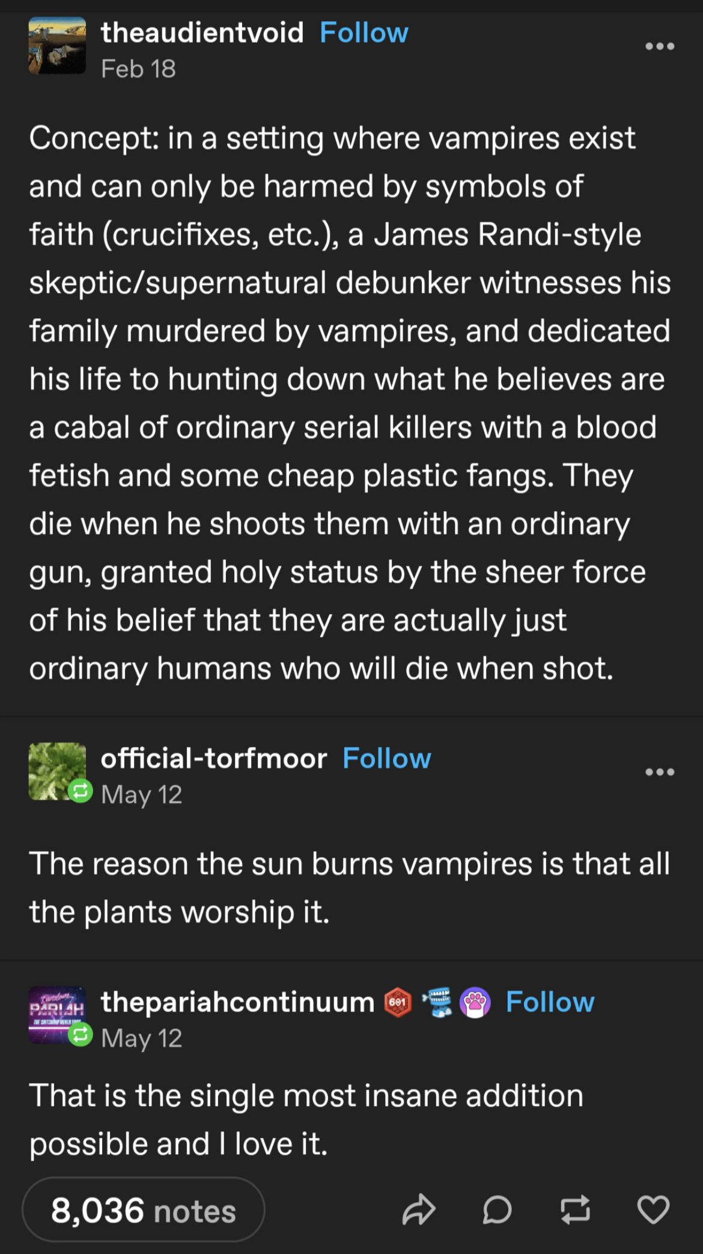Like the post with the heart icon
The height and width of the screenshot is (1254, 703).
pyautogui.click(x=653, y=1209)
